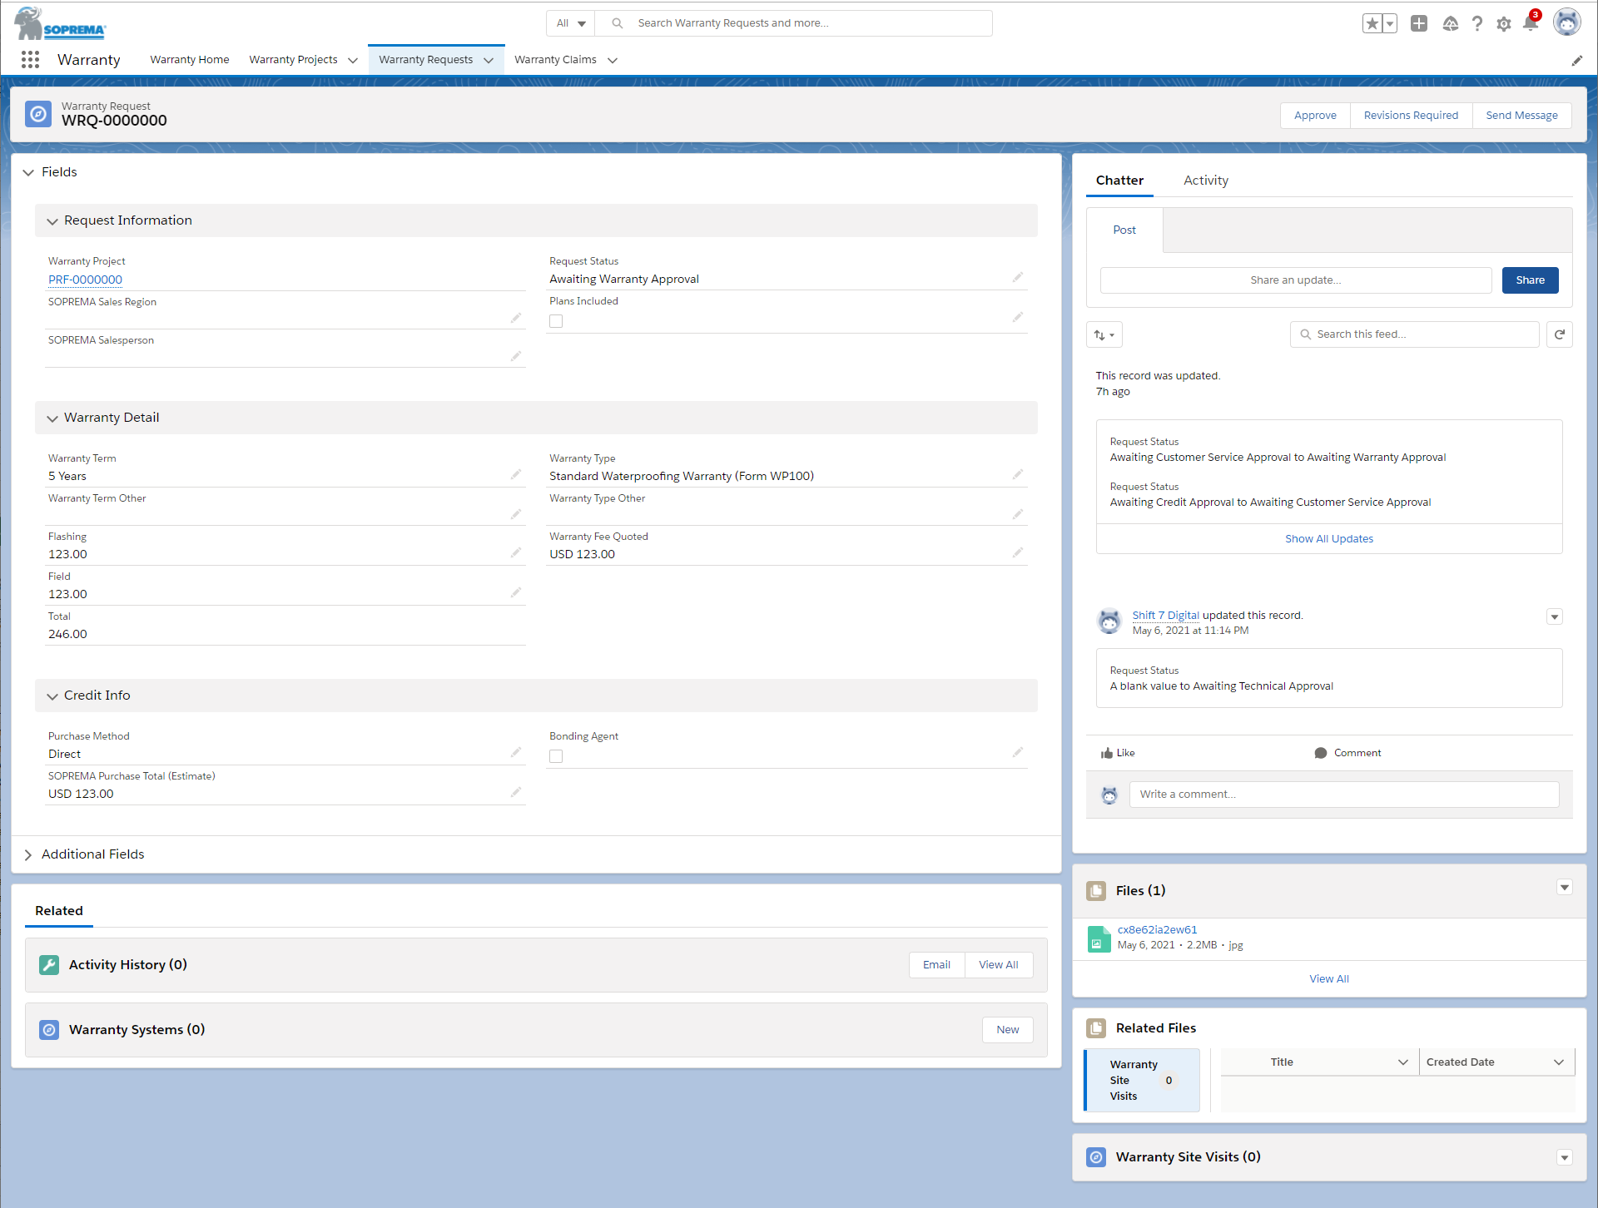Click the Approve button
The height and width of the screenshot is (1208, 1598).
[x=1315, y=116]
